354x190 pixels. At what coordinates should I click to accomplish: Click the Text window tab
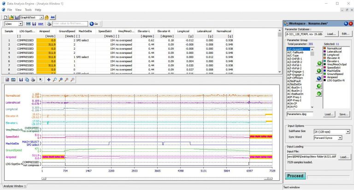click(x=291, y=187)
